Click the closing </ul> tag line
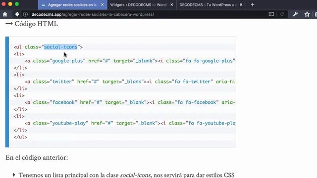The image size is (317, 178). click(x=20, y=137)
